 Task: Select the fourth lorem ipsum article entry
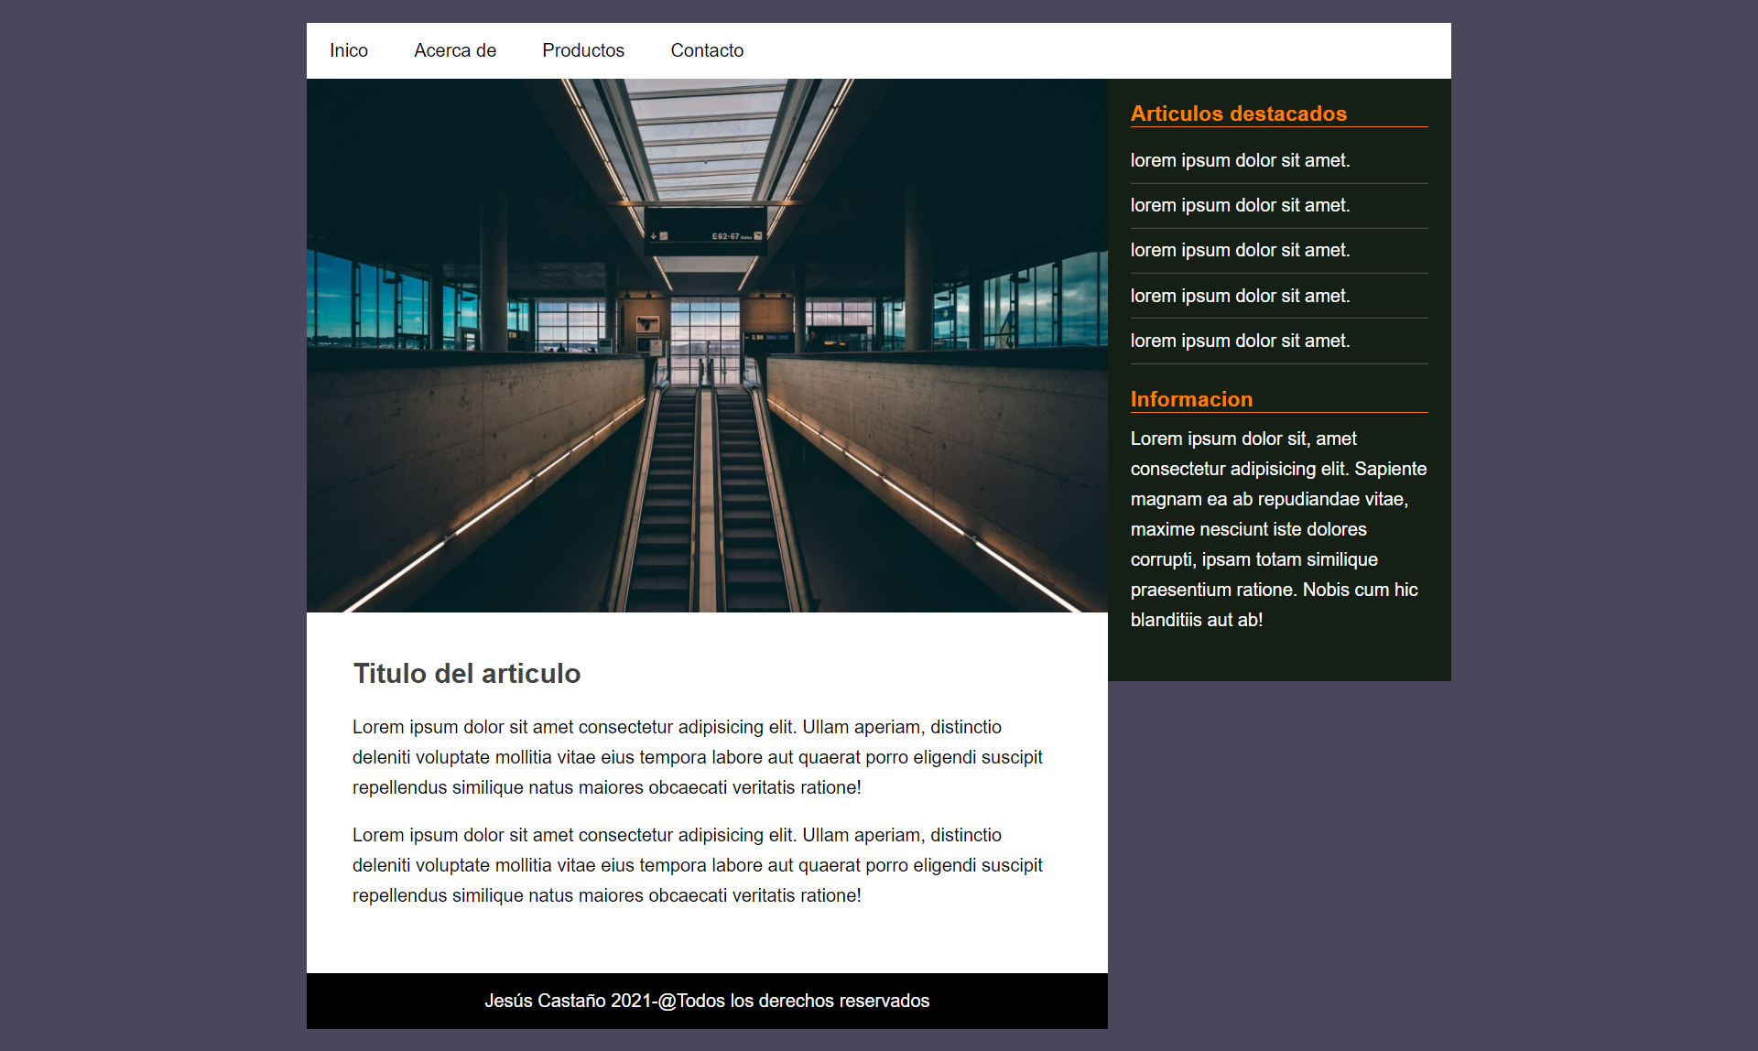(1241, 295)
